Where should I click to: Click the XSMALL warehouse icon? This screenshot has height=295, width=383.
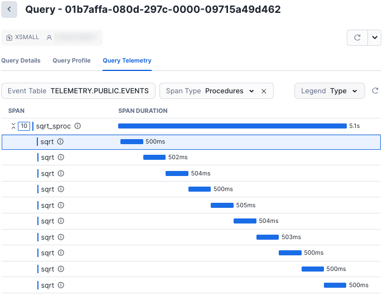click(x=9, y=37)
